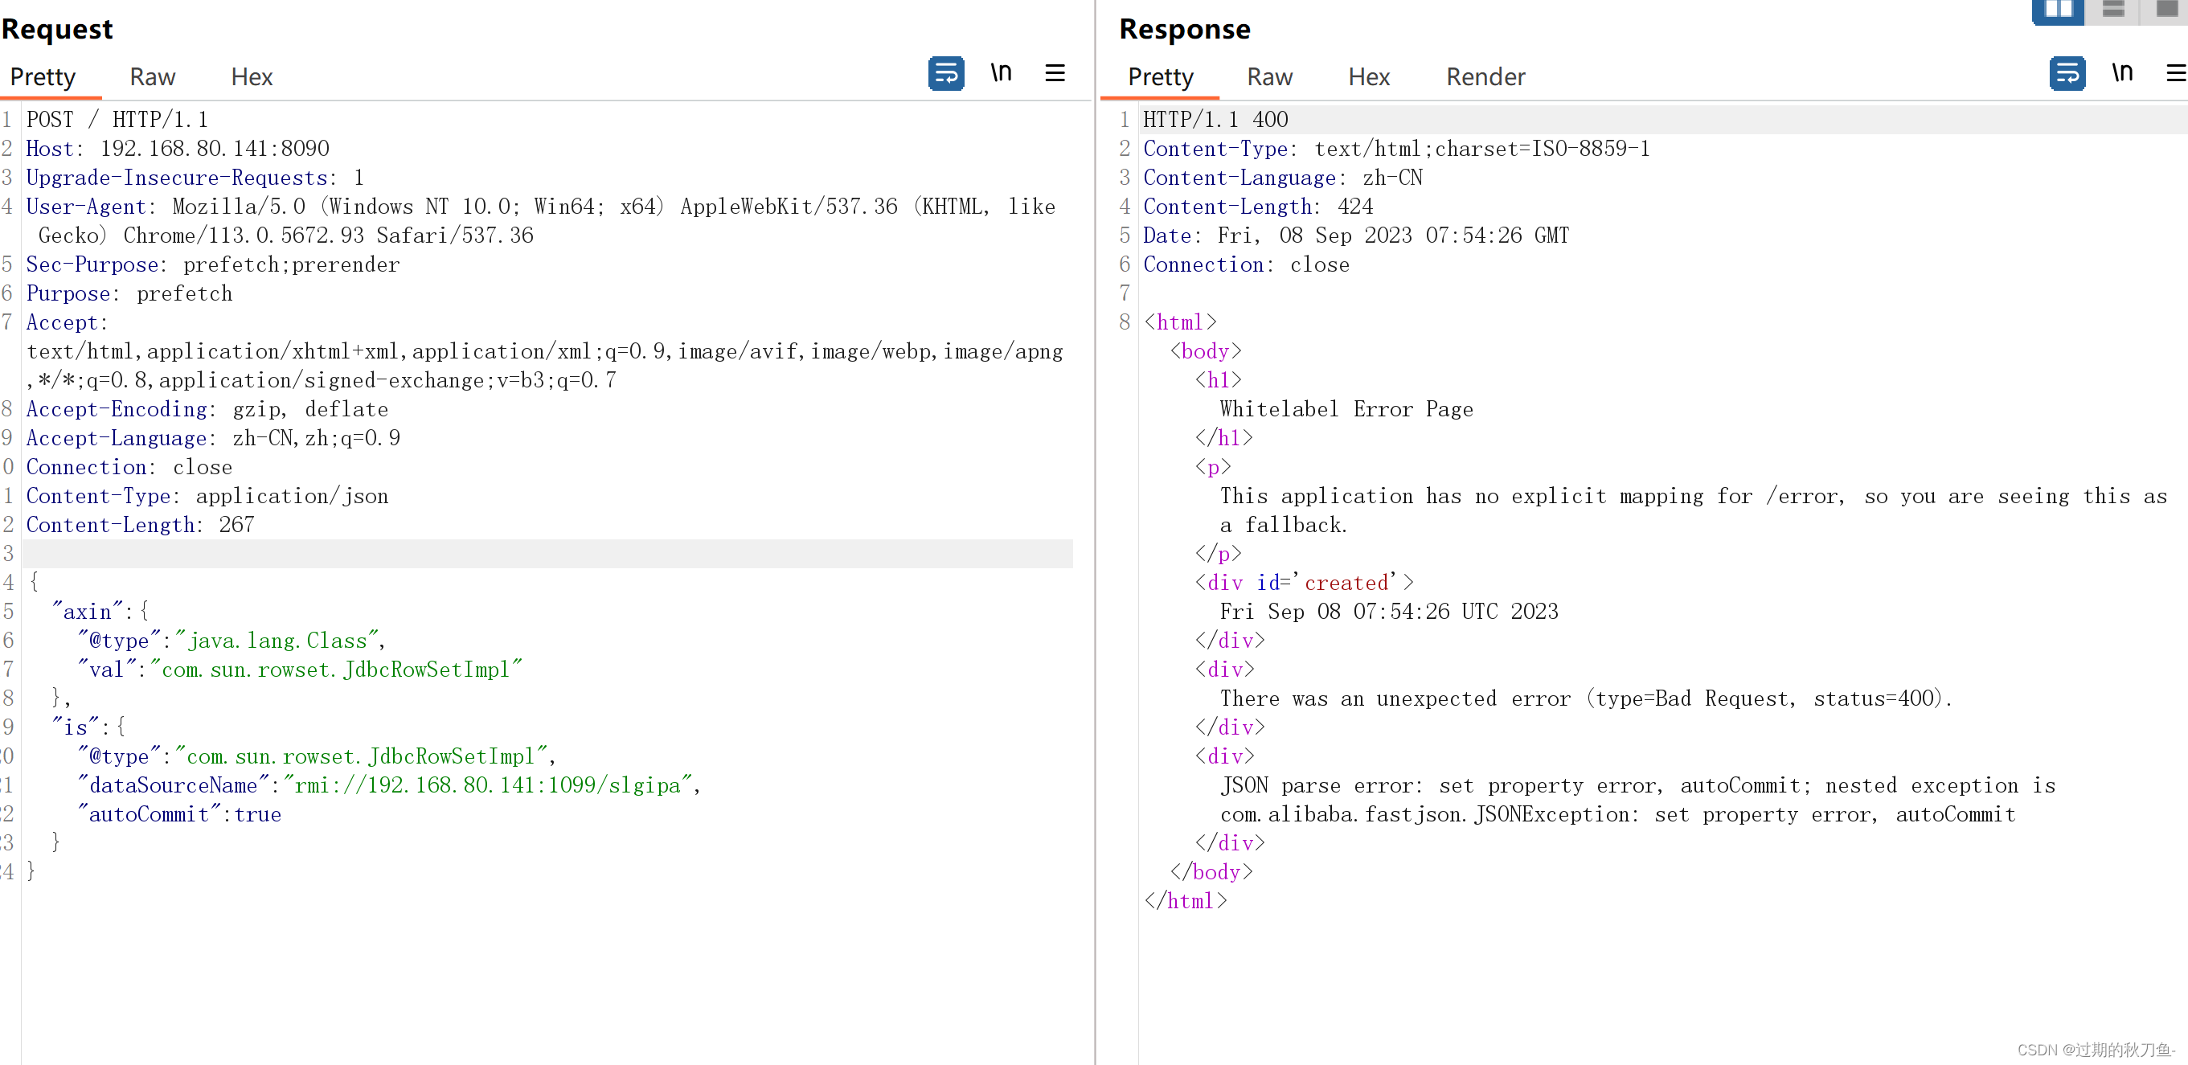The image size is (2188, 1065).
Task: Click the closing </html> tag
Action: 1185,900
